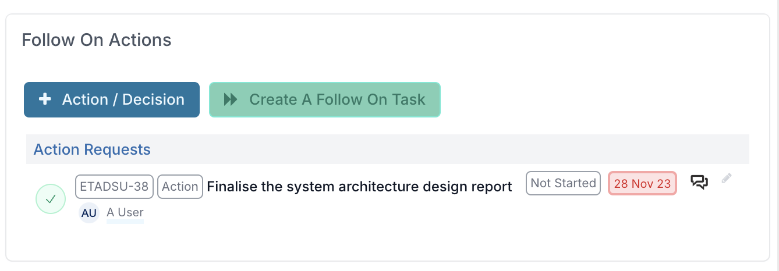Select the red overdue date badge
Image resolution: width=779 pixels, height=271 pixels.
[x=642, y=184]
